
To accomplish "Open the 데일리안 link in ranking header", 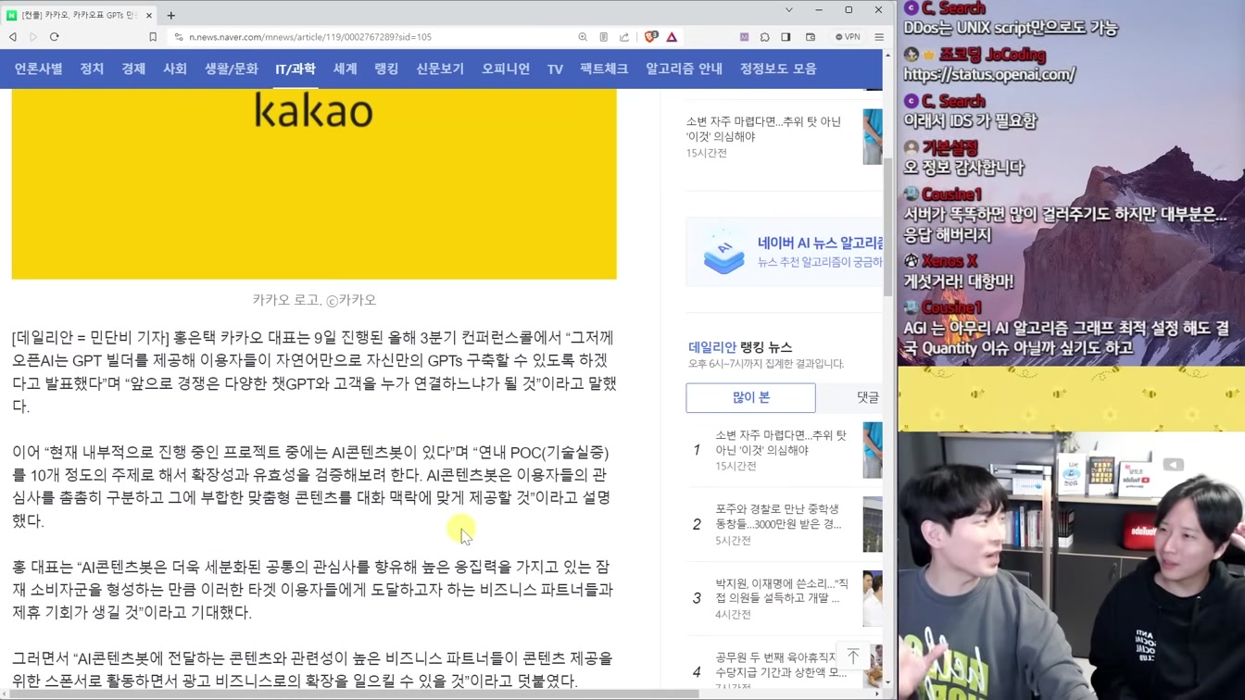I will pyautogui.click(x=712, y=347).
